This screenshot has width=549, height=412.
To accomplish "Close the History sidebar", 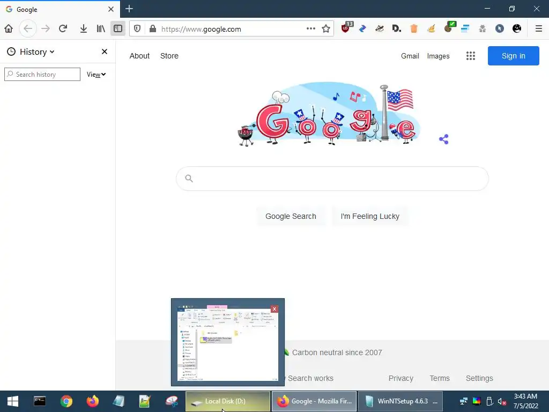I will 105,52.
